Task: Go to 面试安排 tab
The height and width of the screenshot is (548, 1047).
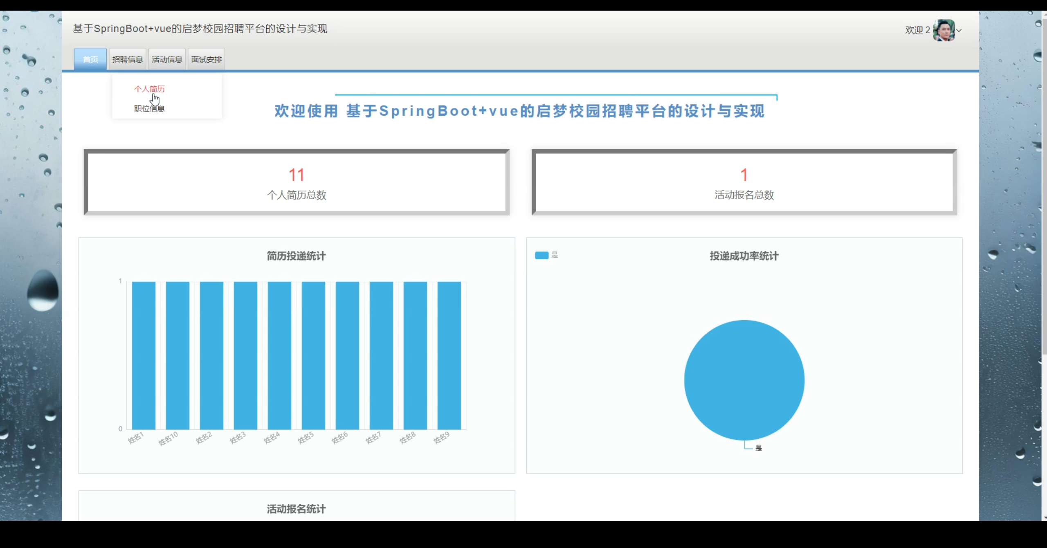Action: coord(207,59)
